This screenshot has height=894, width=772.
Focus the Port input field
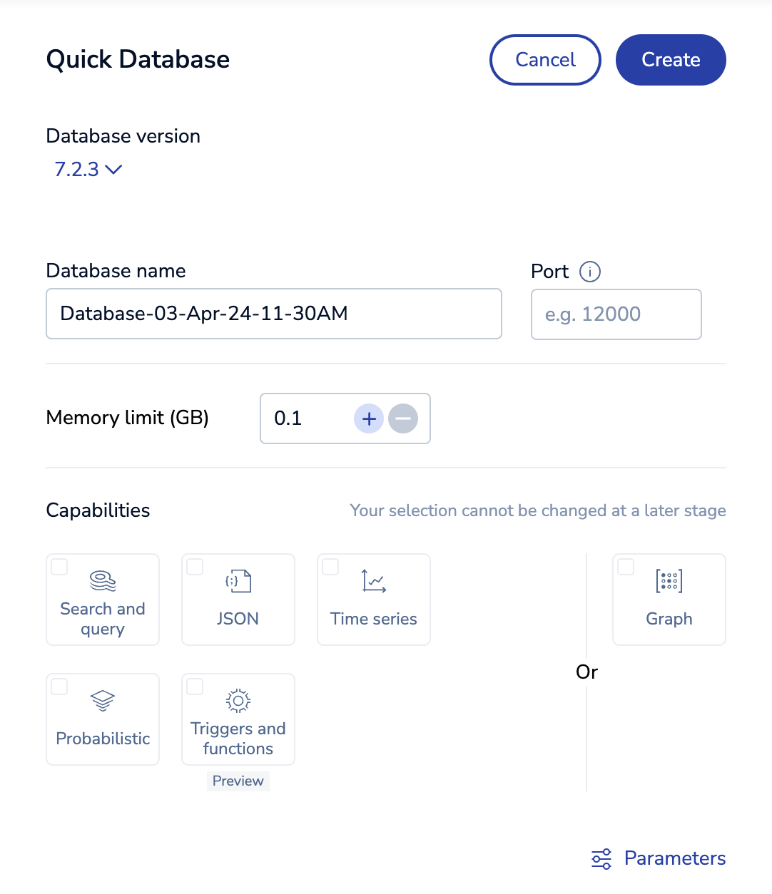pos(616,314)
